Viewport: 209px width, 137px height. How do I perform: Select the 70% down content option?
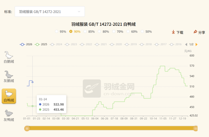[114, 31]
